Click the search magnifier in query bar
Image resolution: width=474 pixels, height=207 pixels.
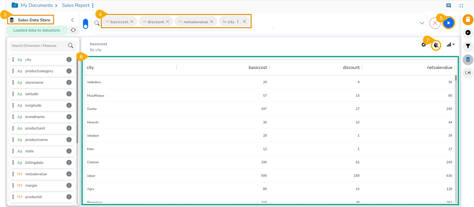[x=97, y=23]
